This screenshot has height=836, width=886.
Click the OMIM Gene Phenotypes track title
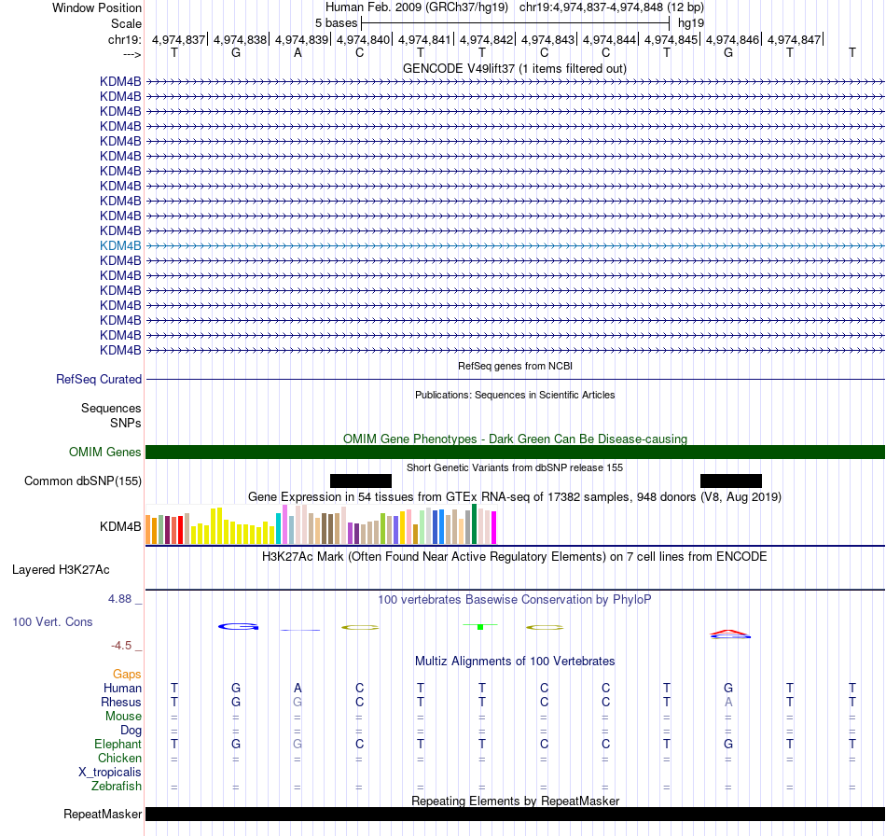[516, 439]
